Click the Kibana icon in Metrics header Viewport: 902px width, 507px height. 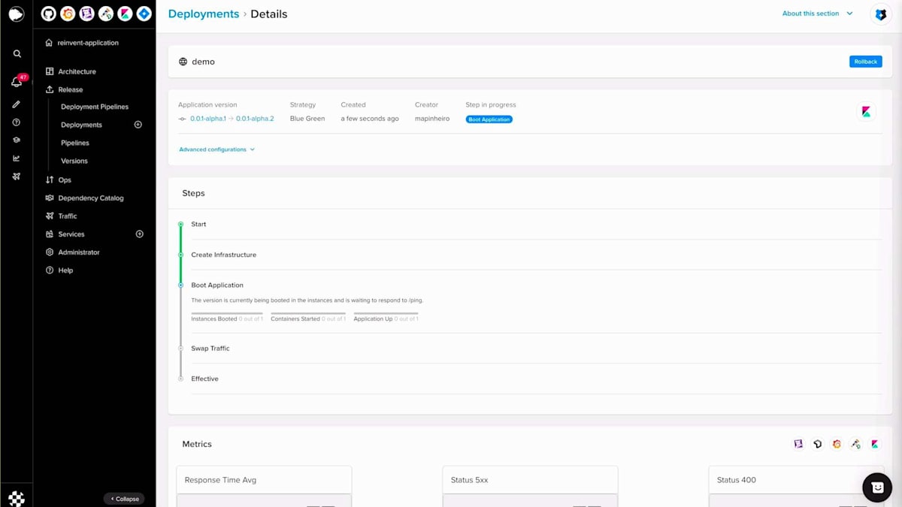coord(875,445)
